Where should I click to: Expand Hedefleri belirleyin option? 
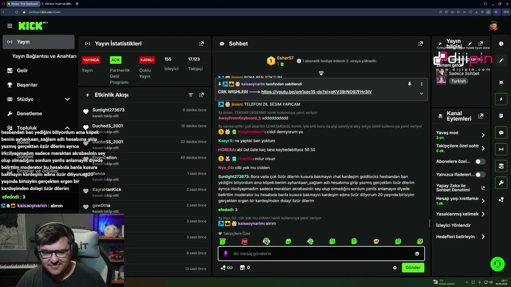point(483,237)
